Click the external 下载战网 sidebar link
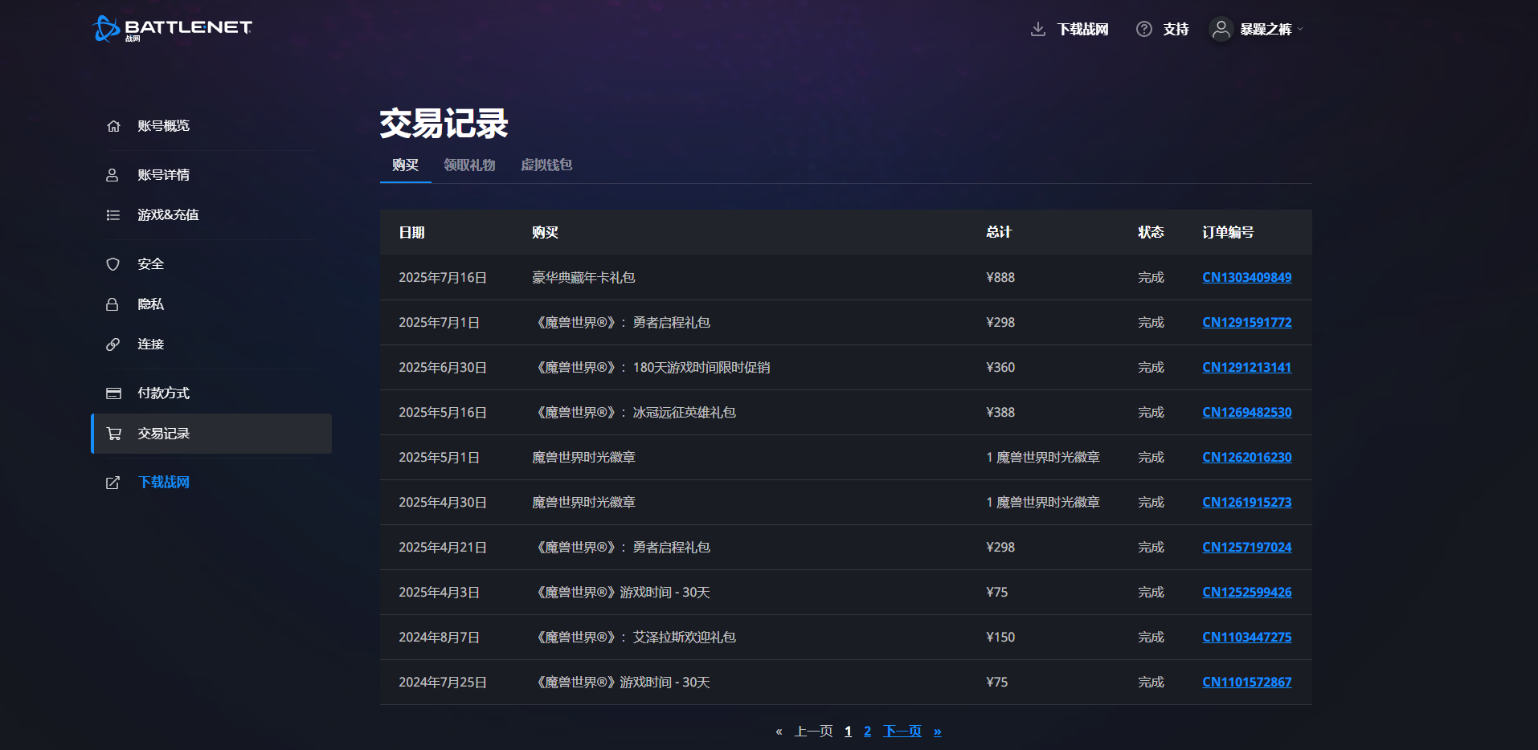The image size is (1538, 750). pos(163,482)
